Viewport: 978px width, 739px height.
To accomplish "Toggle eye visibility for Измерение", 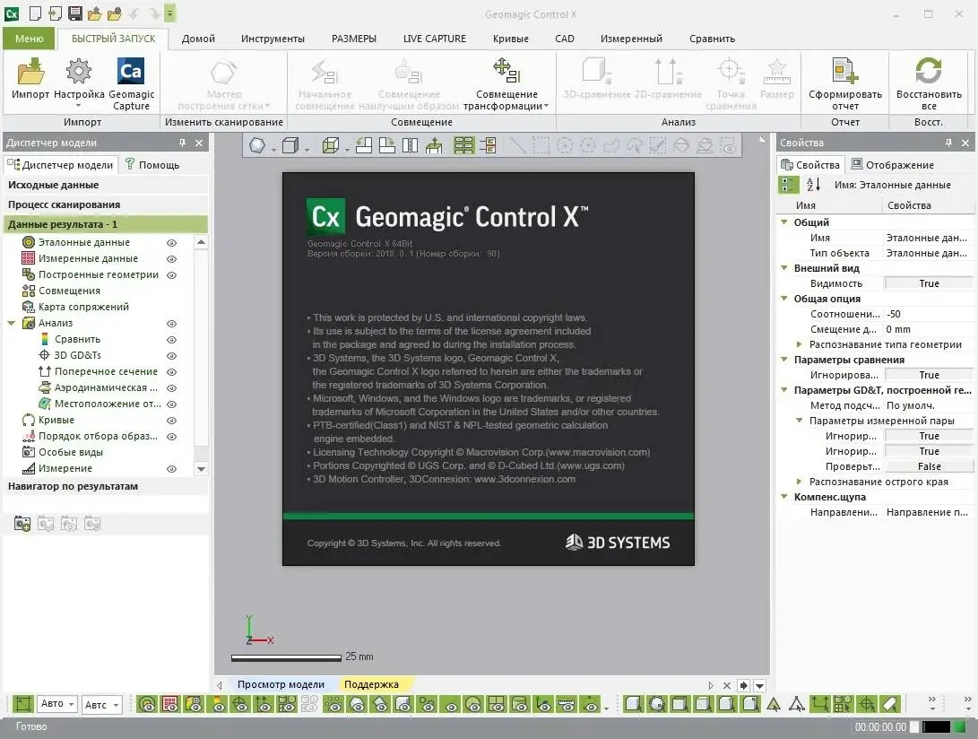I will (171, 469).
